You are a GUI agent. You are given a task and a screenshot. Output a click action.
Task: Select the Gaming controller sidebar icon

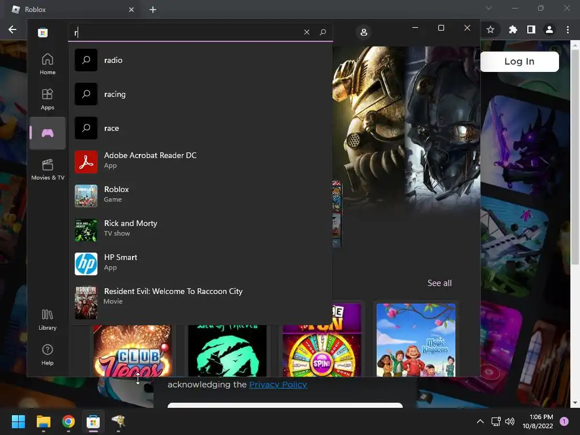tap(48, 133)
